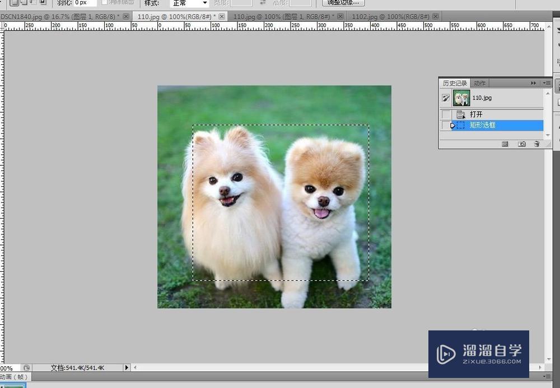Click the 110.jpg snapshot thumbnail in History
This screenshot has height=388, width=560.
[461, 98]
